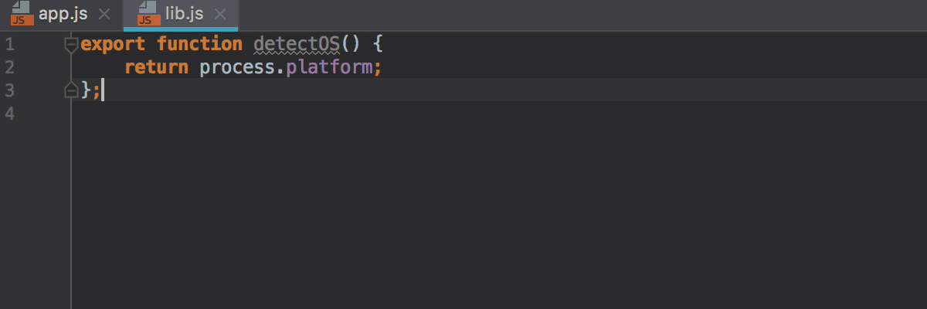Screen dimensions: 927x309
Task: Close the lib.js tab
Action: [220, 14]
